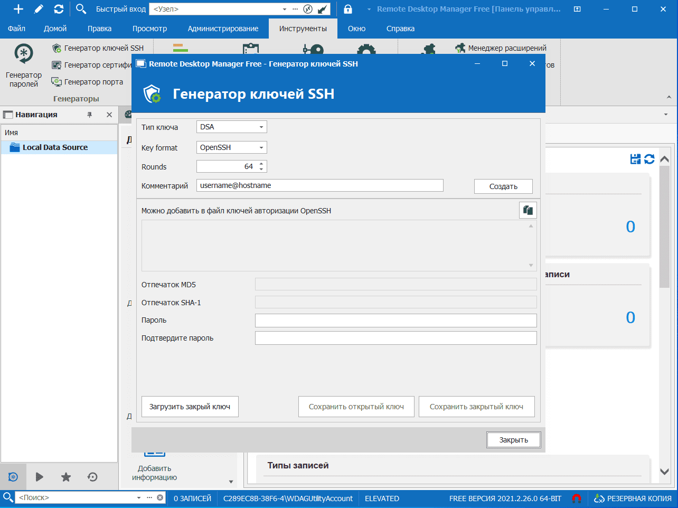Click the ellipsis button in quick connect box
The width and height of the screenshot is (678, 508).
[295, 9]
